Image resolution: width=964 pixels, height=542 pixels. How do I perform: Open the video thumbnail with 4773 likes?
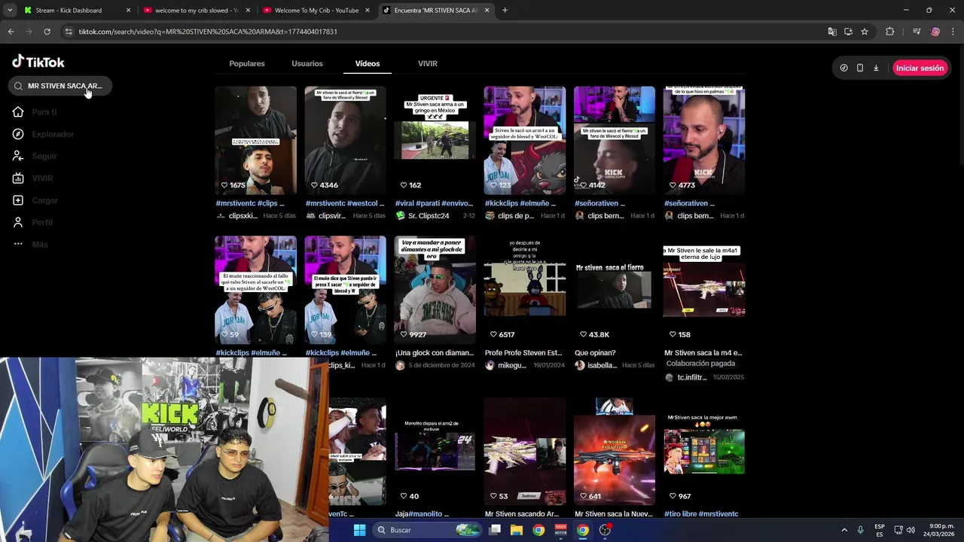pyautogui.click(x=704, y=141)
